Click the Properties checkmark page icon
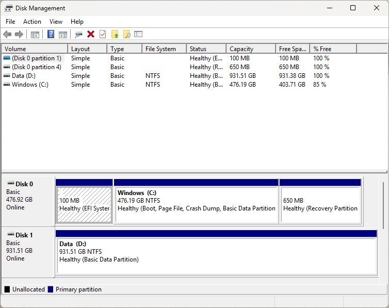Image resolution: width=389 pixels, height=308 pixels. 103,34
